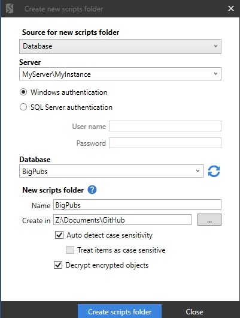Click the New scripts folder heading
The image size is (240, 318).
pos(53,190)
